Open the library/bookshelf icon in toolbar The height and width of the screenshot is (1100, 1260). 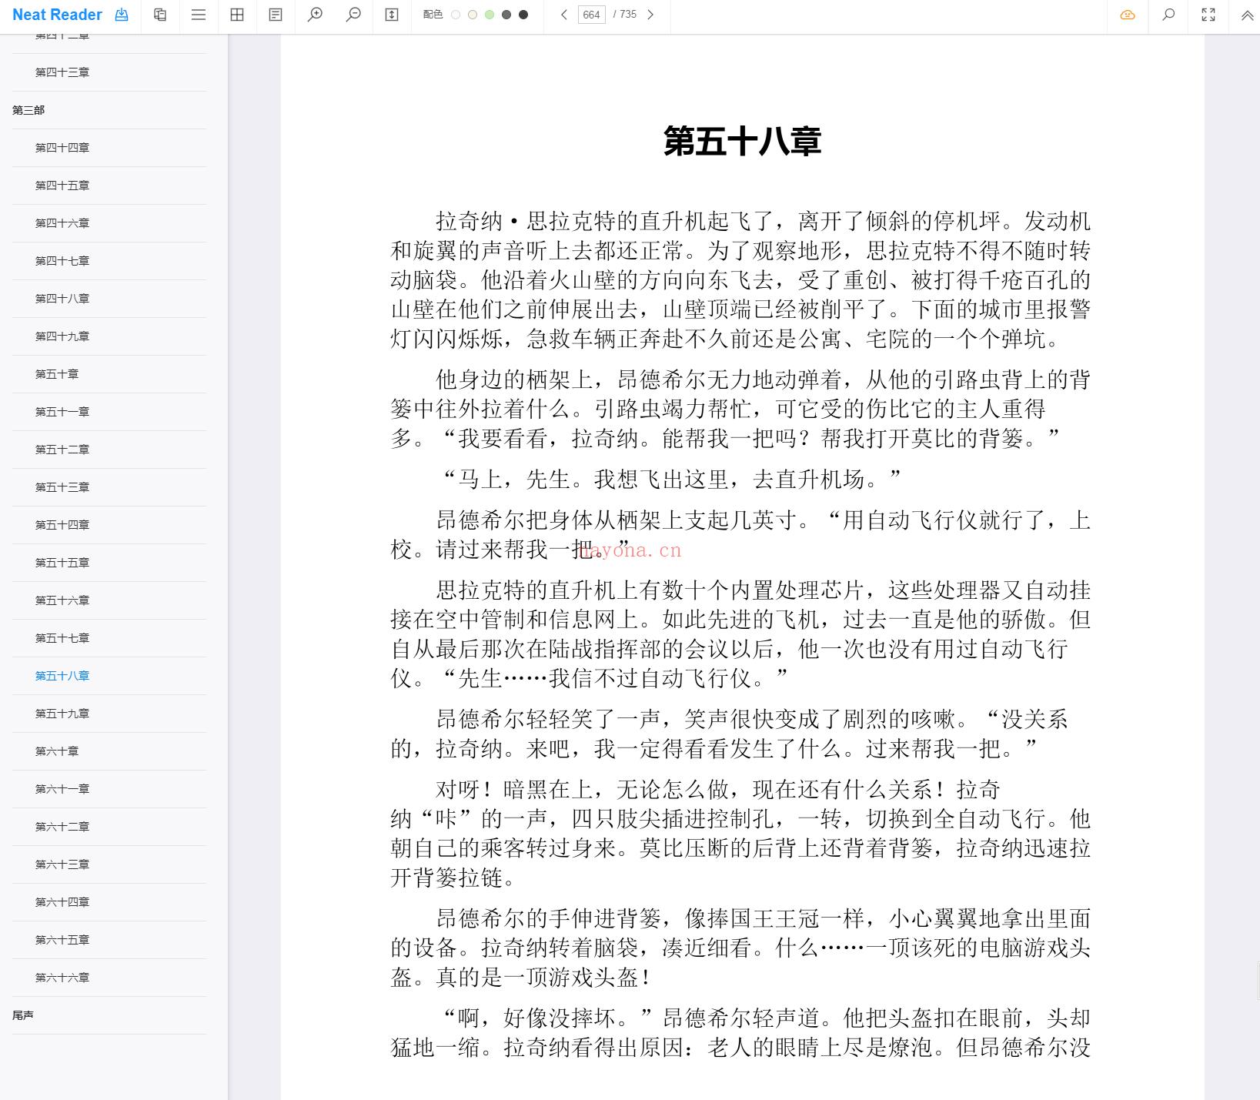[x=160, y=15]
